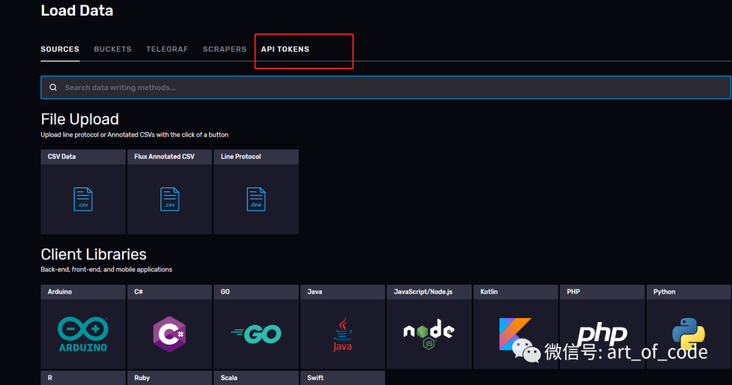
Task: Open the Java client library logo
Action: click(343, 334)
